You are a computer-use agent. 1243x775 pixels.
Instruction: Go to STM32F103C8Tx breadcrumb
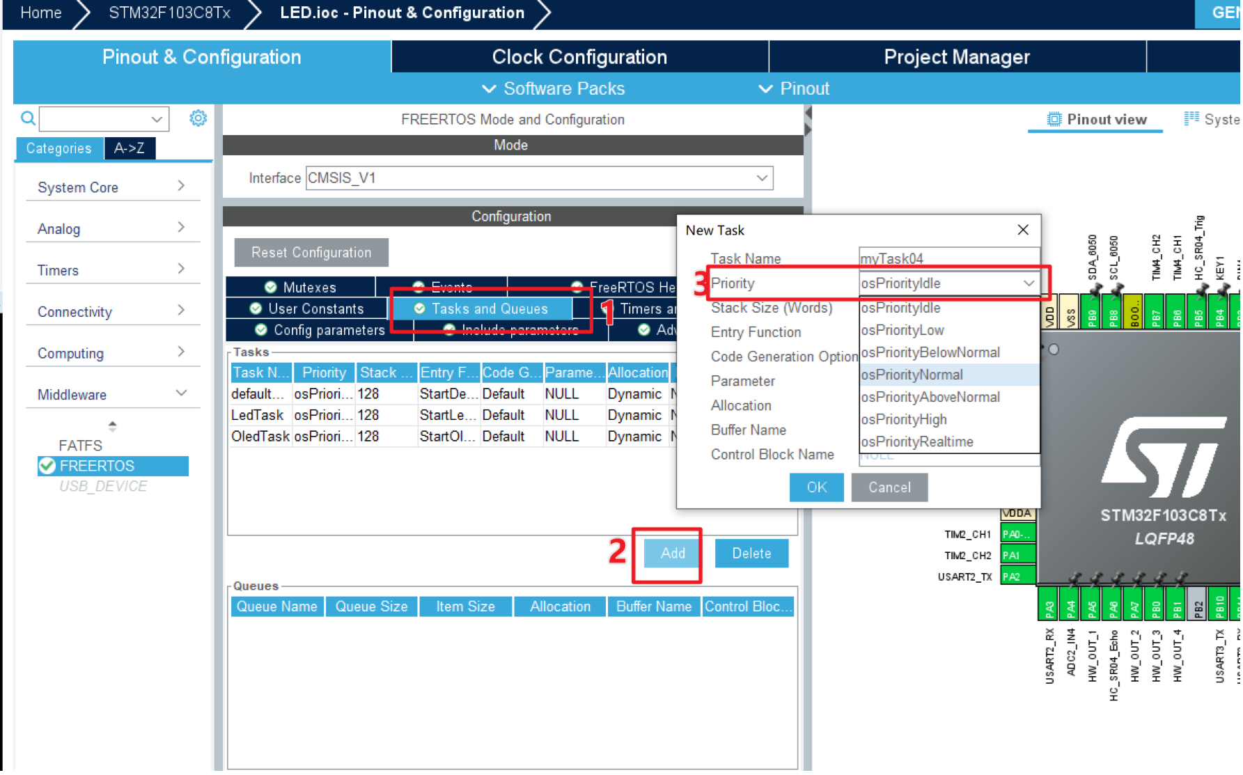169,13
